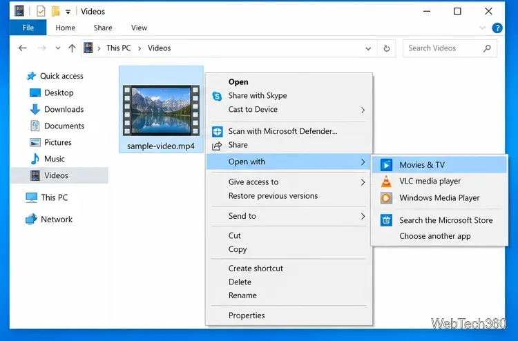Go back with the left arrow button
Viewport: 518px width, 341px height.
(23, 48)
